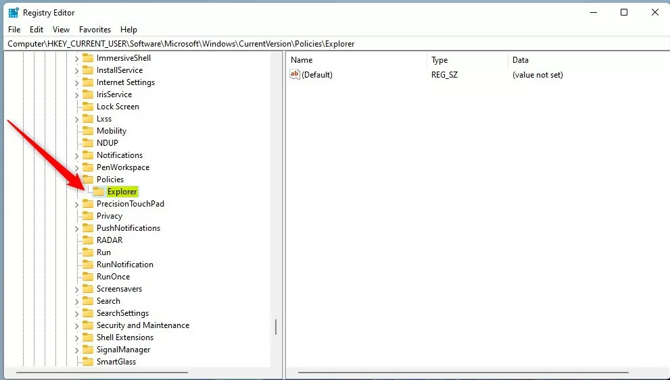
Task: Click the registry path address bar
Action: (337, 43)
